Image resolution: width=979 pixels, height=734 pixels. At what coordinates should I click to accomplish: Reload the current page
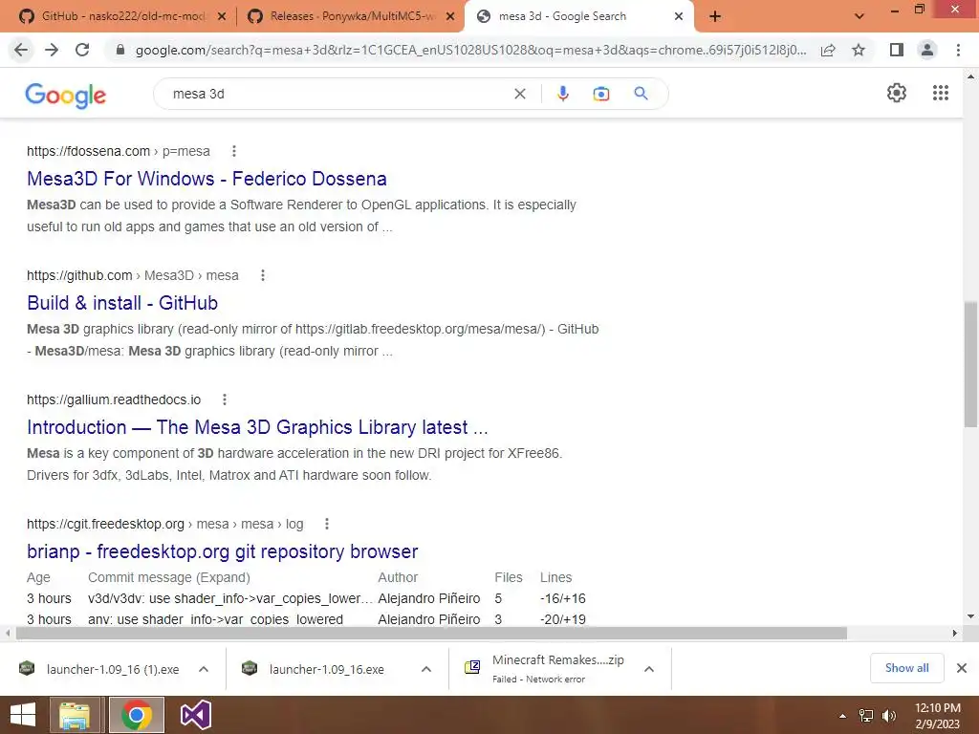[x=82, y=50]
